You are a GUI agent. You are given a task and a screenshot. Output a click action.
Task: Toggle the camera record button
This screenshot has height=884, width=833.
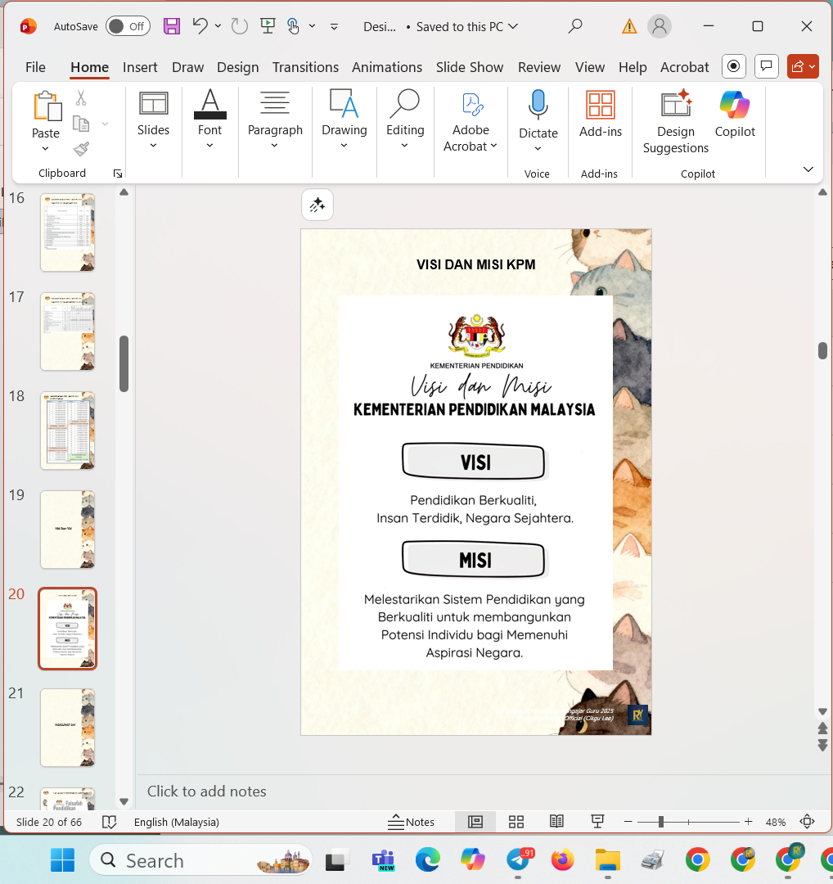734,66
